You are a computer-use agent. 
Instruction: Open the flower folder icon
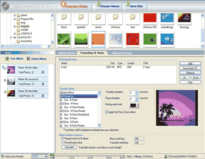coord(64,17)
